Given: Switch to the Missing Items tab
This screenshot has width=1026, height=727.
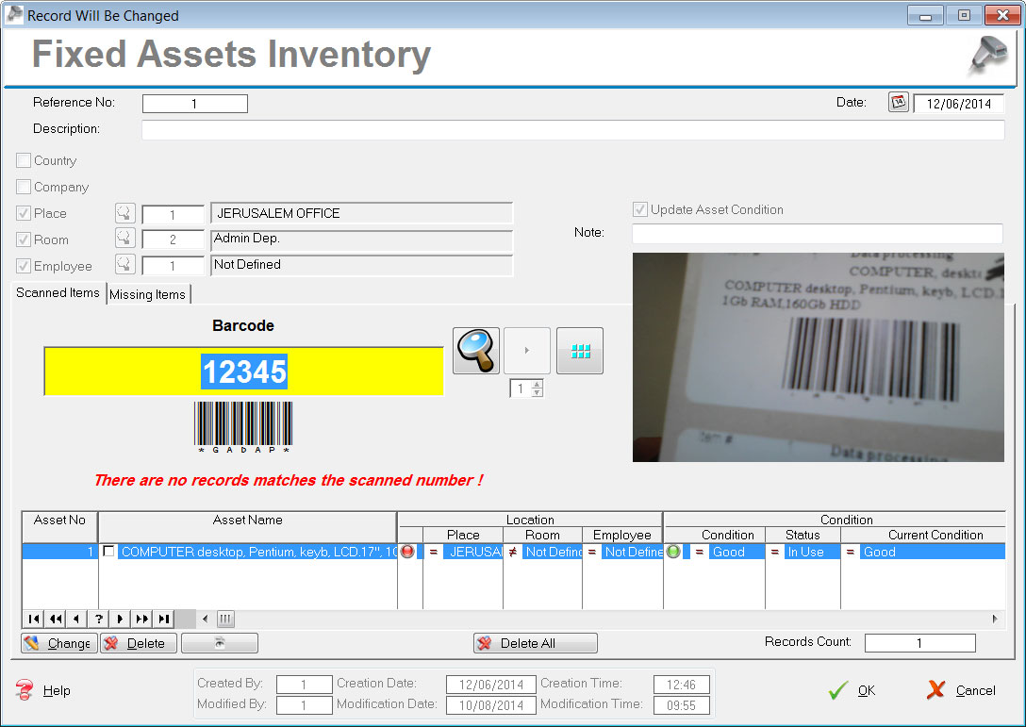Looking at the screenshot, I should (x=148, y=294).
